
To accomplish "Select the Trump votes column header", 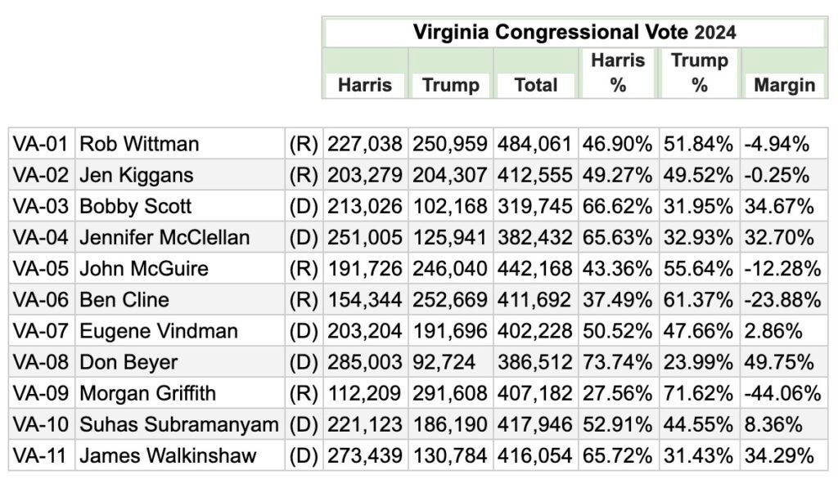I will tap(450, 85).
